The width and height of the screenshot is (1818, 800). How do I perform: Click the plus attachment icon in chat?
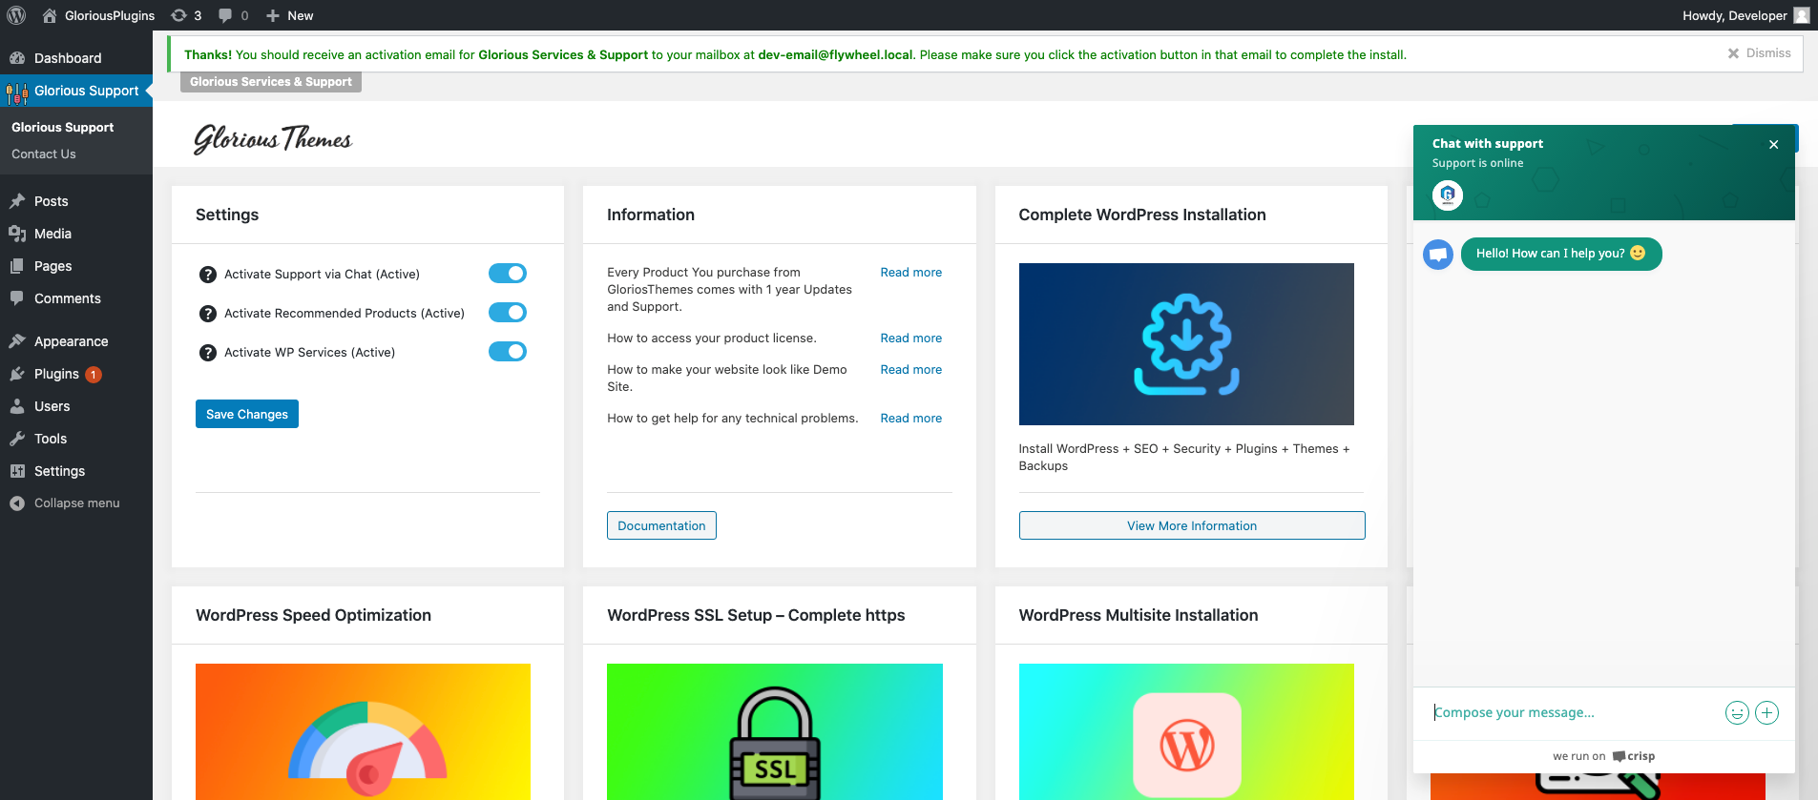point(1767,713)
